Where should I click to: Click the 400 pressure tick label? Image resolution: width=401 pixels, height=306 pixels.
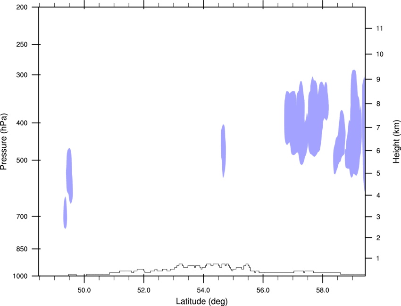click(x=22, y=123)
